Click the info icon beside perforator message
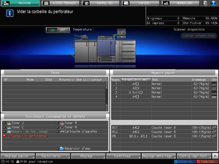The width and height of the screenshot is (219, 164). coord(10,13)
